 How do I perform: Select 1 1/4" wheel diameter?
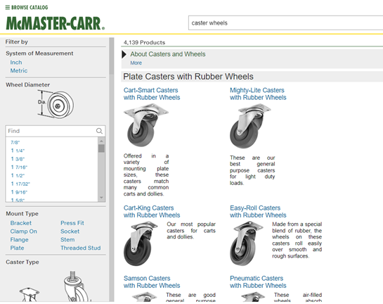pyautogui.click(x=18, y=151)
